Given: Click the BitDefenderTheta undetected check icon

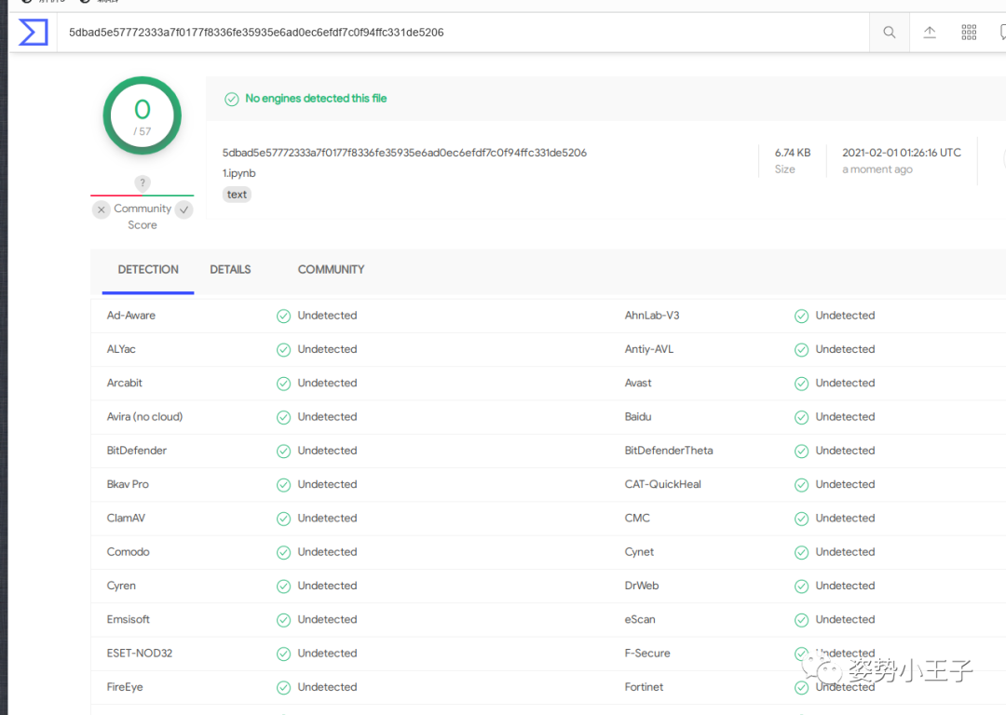Looking at the screenshot, I should (x=801, y=451).
